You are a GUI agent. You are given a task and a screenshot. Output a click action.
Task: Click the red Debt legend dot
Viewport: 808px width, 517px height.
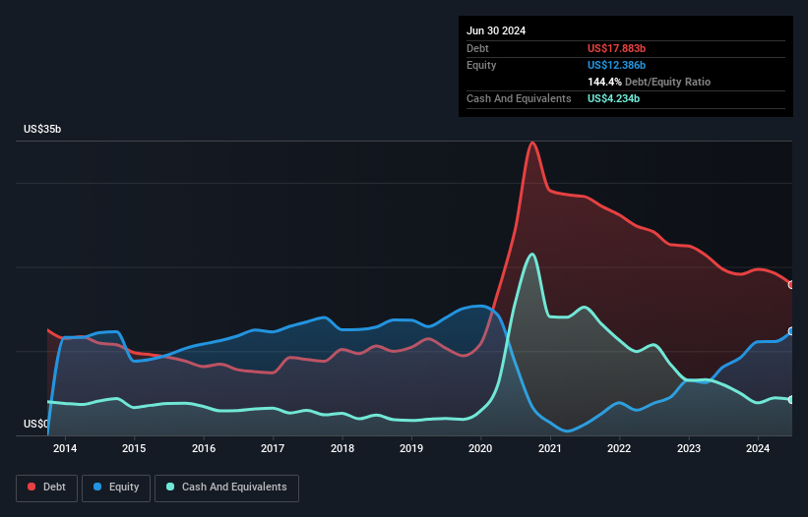pos(31,487)
